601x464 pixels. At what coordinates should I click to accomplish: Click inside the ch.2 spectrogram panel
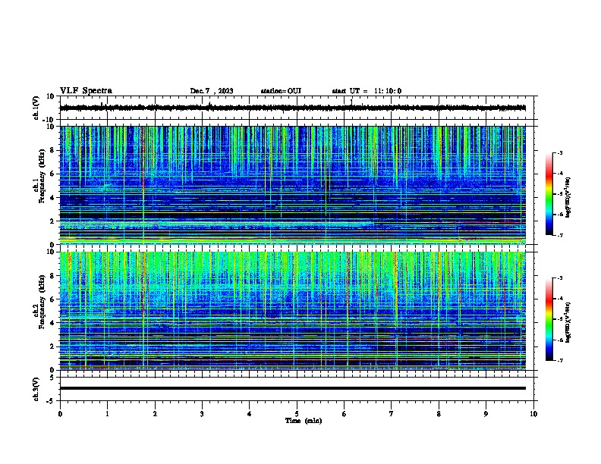pyautogui.click(x=292, y=311)
